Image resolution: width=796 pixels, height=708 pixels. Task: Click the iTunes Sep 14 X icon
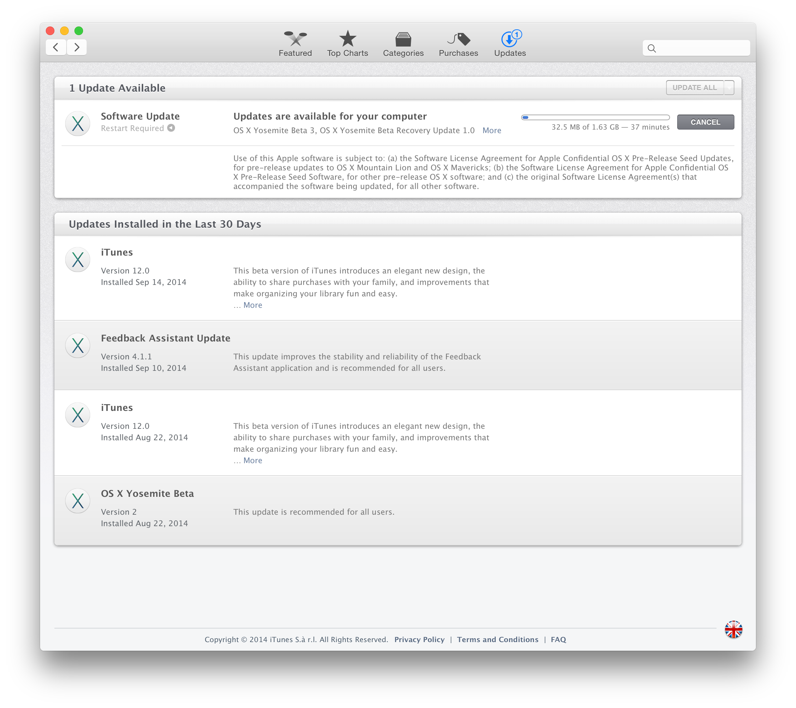[x=78, y=260]
